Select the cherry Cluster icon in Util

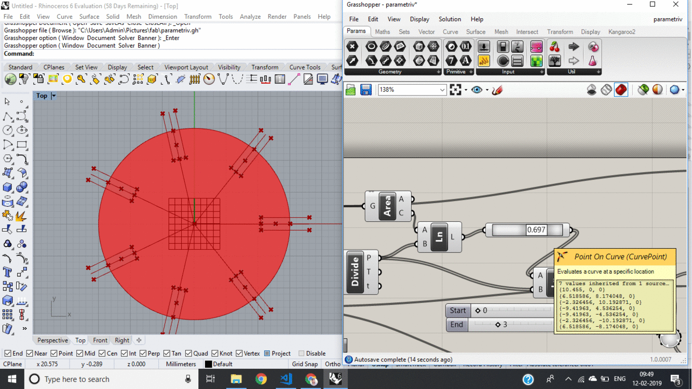pyautogui.click(x=554, y=47)
